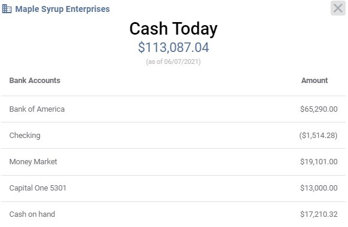Sort by Bank Accounts column header
The image size is (348, 227).
(x=35, y=80)
